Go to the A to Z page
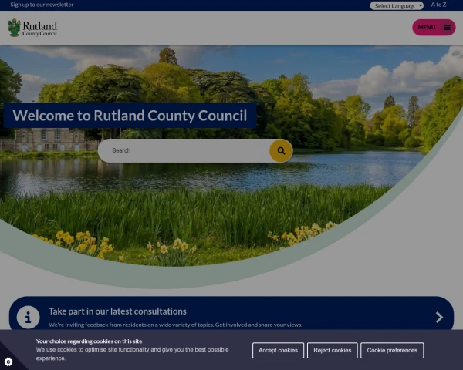463x370 pixels. (x=438, y=5)
